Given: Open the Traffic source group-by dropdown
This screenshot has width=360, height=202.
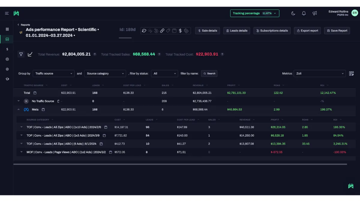Looking at the screenshot, I should click(53, 73).
